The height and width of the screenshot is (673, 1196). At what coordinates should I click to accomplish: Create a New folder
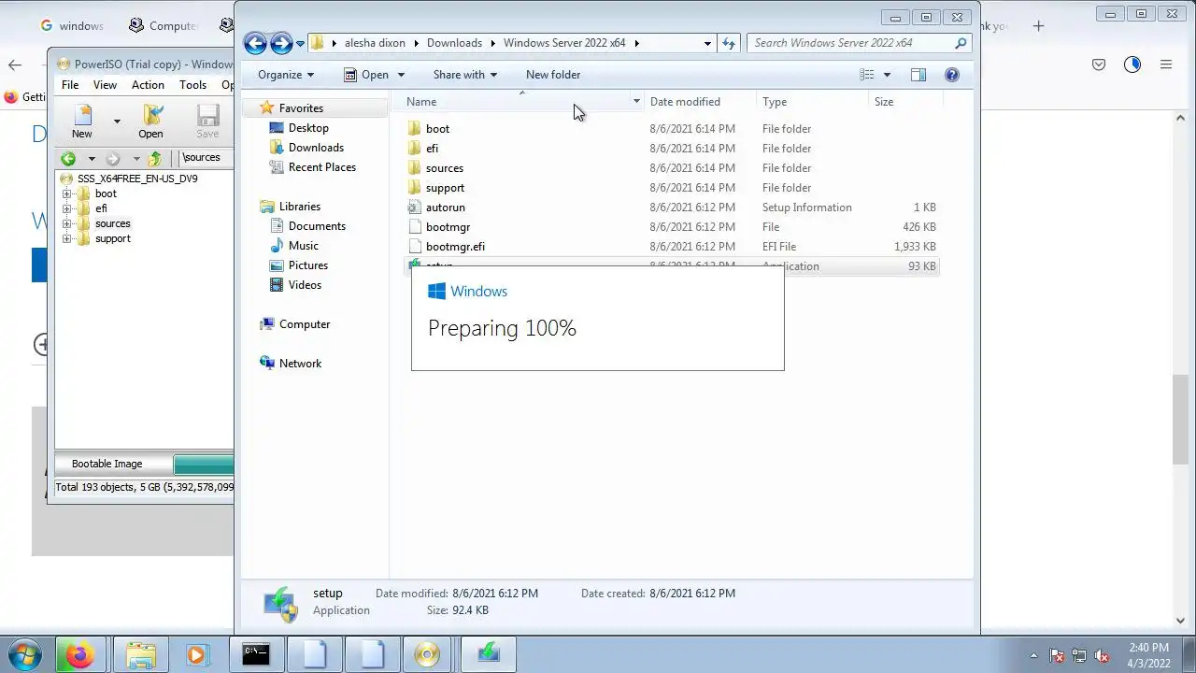[x=553, y=75]
